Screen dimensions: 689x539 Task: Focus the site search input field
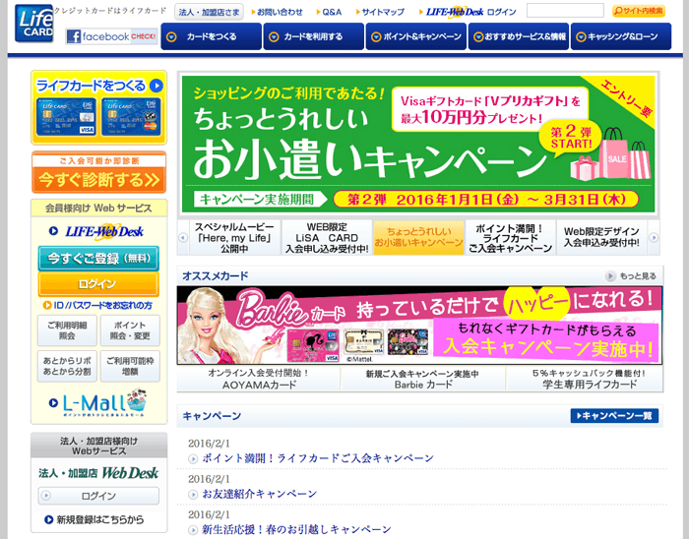click(565, 11)
